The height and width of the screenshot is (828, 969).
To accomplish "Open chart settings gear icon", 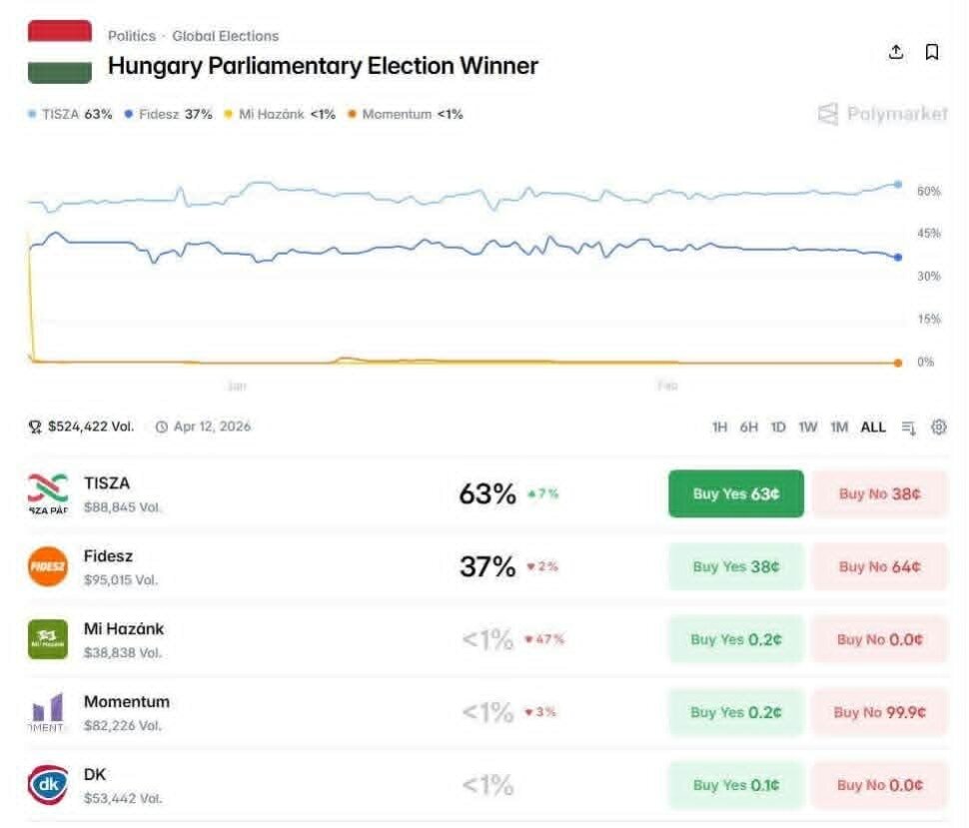I will (939, 426).
